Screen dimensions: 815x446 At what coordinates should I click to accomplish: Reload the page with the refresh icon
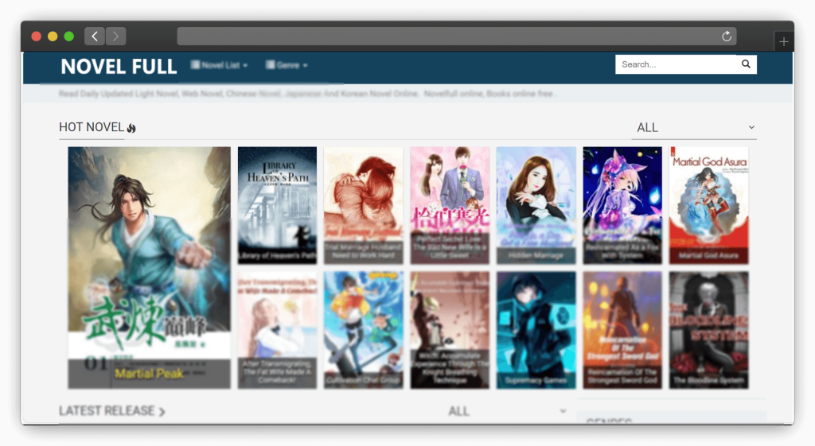coord(726,37)
